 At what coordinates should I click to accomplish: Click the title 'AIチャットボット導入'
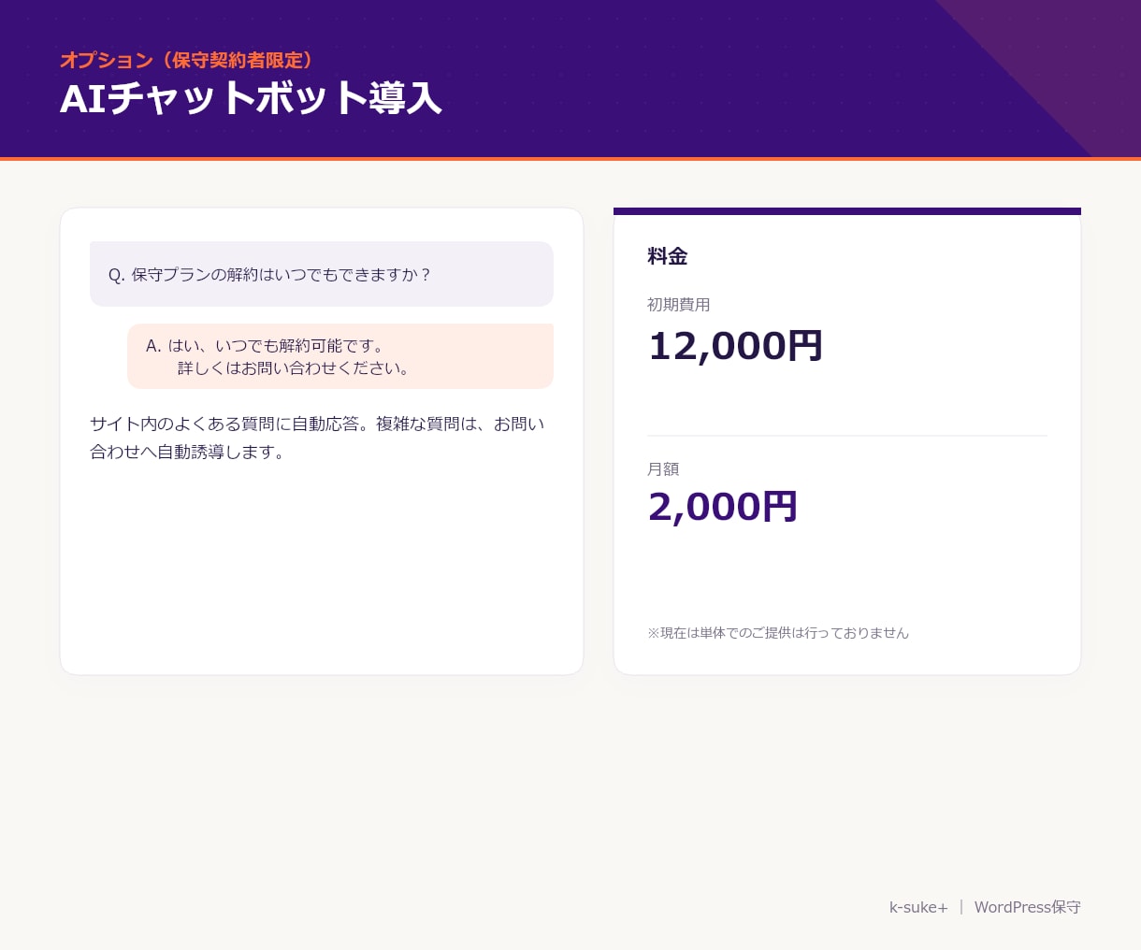click(251, 98)
